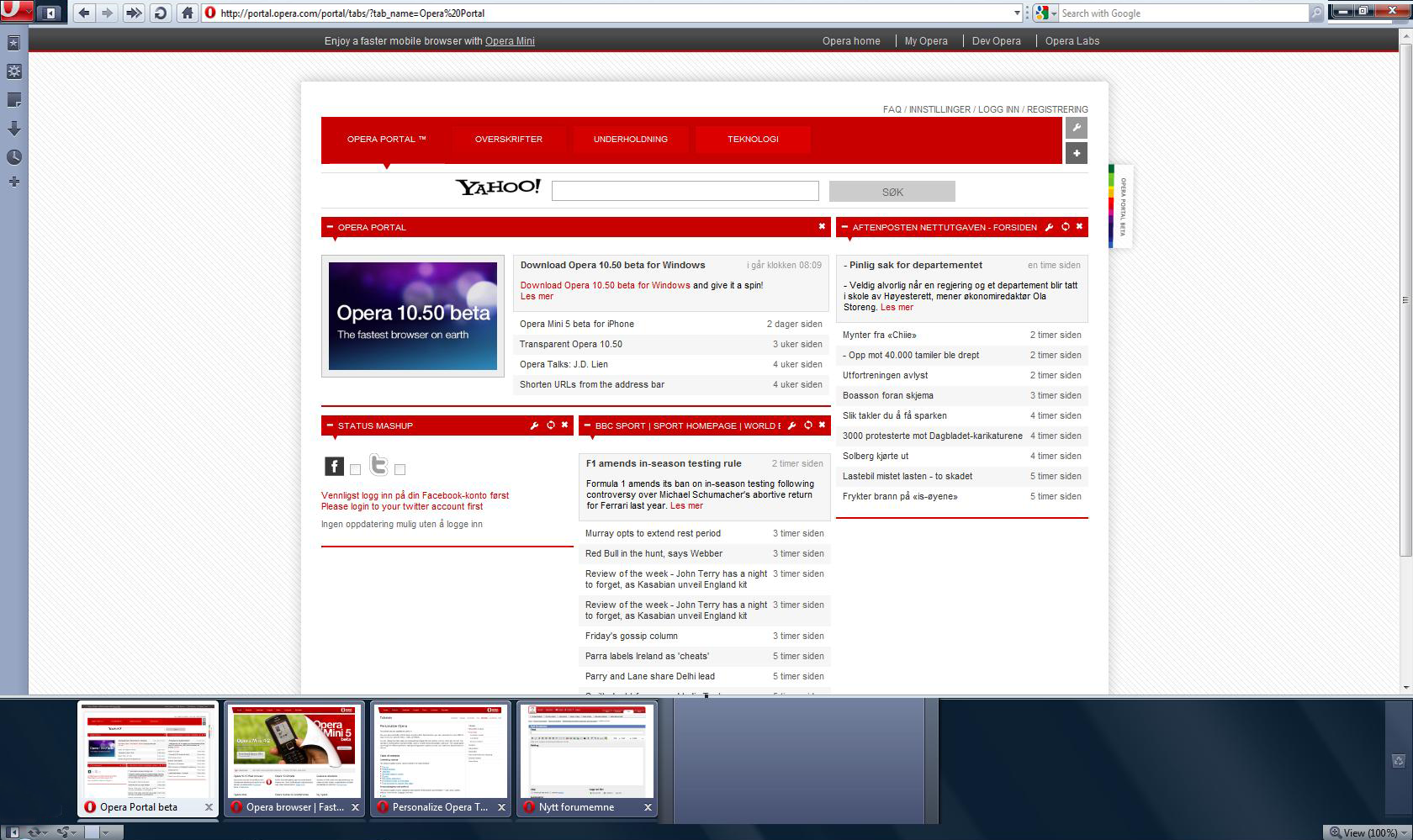Refresh the Status Mashup widget

(550, 425)
